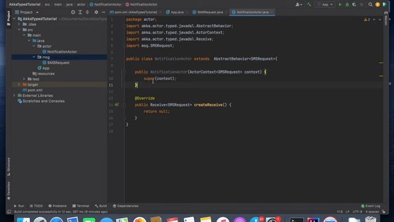This screenshot has width=394, height=222.
Task: Click the actor breadcrumb in navigation bar
Action: click(81, 4)
